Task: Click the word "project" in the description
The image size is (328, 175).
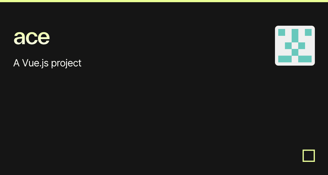Action: click(66, 64)
